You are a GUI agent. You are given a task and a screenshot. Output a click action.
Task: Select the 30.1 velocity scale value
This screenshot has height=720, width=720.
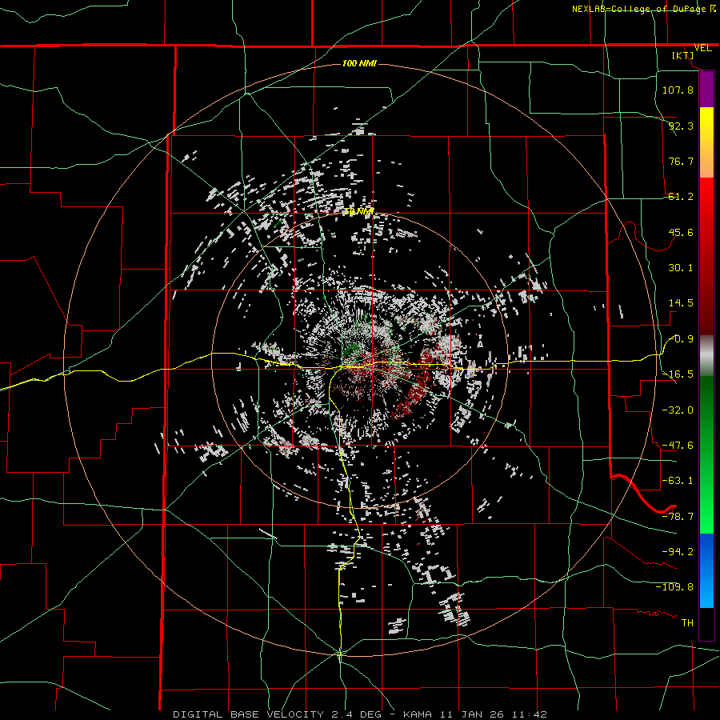click(681, 268)
